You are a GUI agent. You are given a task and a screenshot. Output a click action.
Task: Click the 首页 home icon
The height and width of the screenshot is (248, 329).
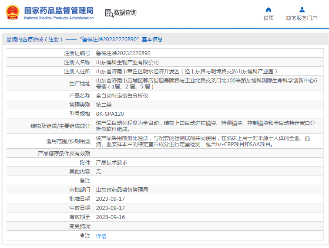(x=269, y=10)
